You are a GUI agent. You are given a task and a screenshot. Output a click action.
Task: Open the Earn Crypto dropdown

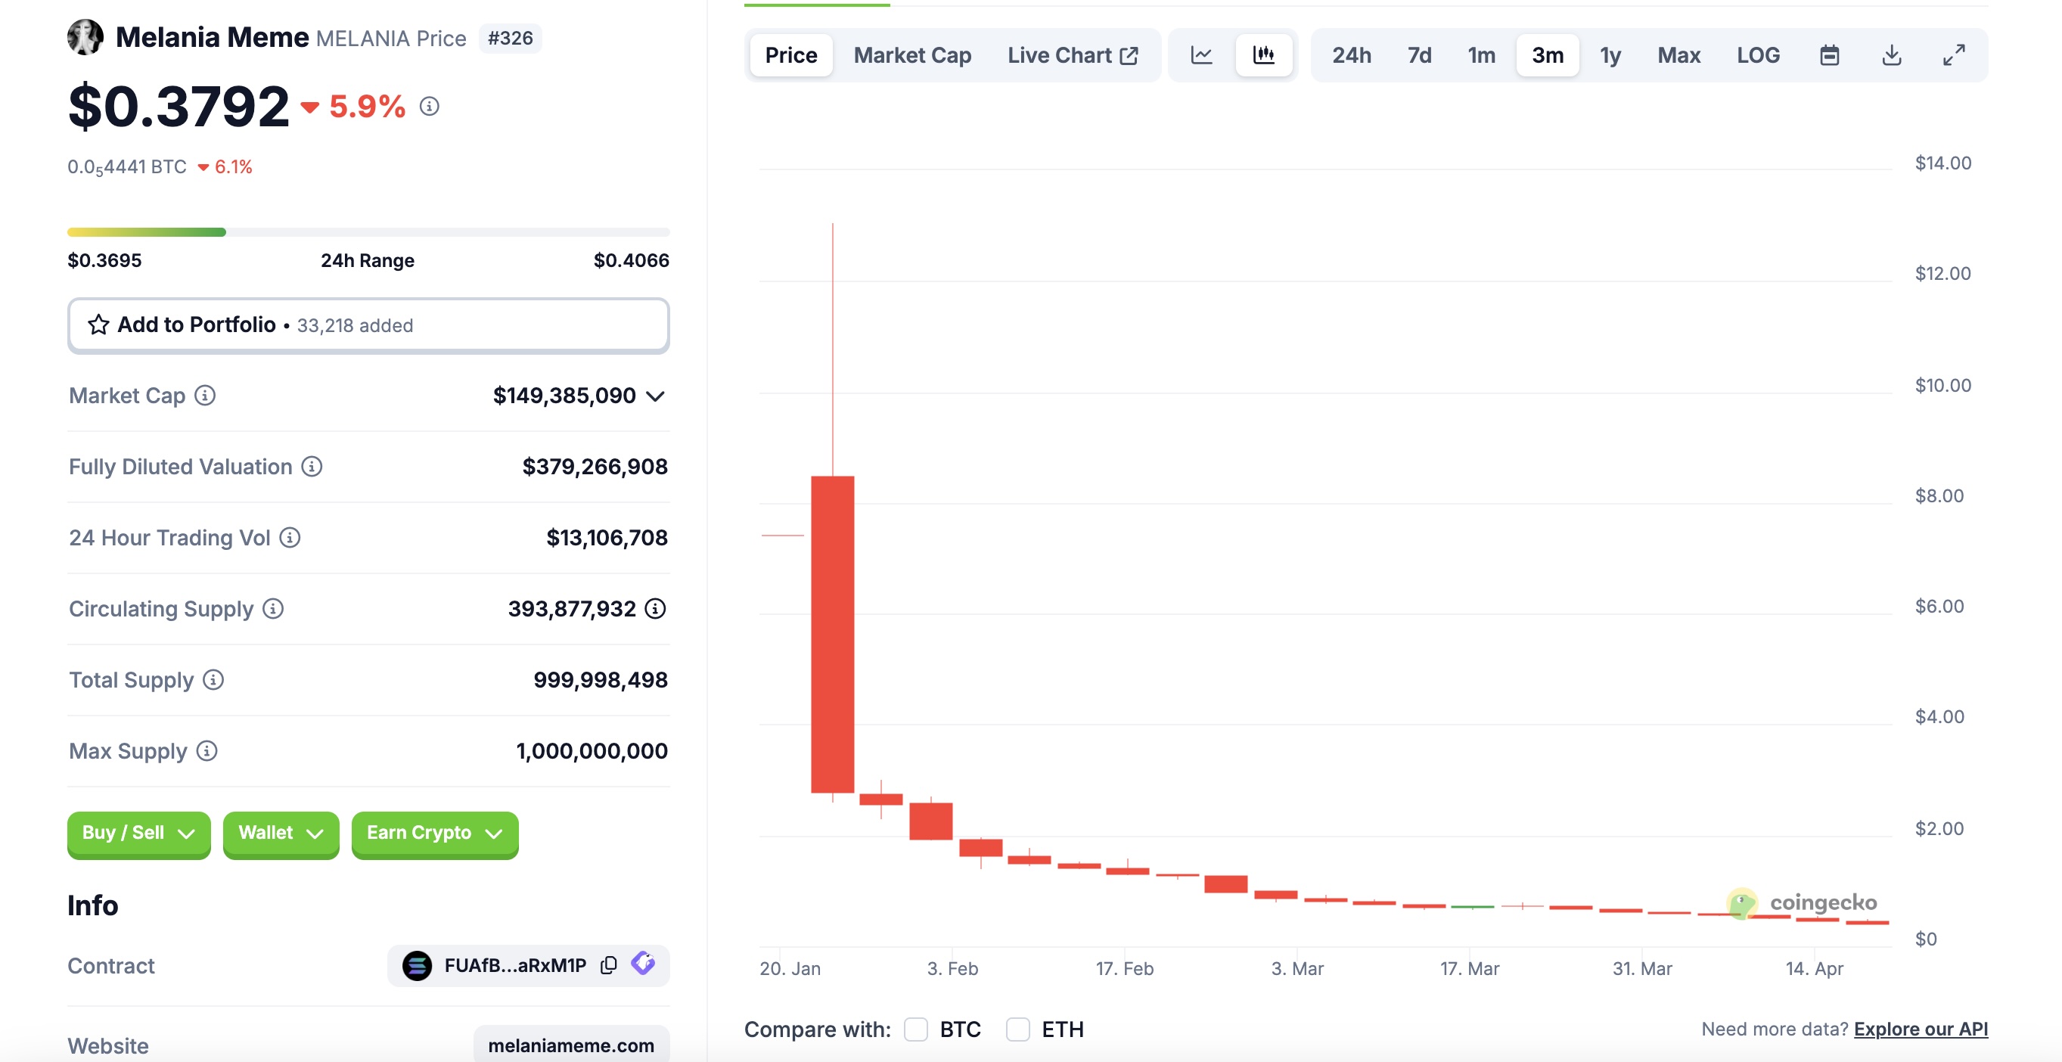click(435, 833)
